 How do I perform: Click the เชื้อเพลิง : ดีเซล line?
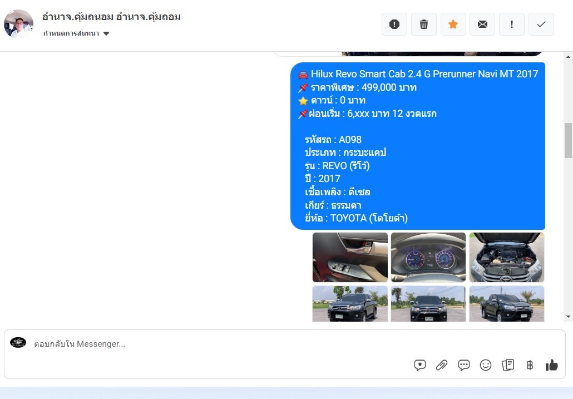[x=338, y=192]
